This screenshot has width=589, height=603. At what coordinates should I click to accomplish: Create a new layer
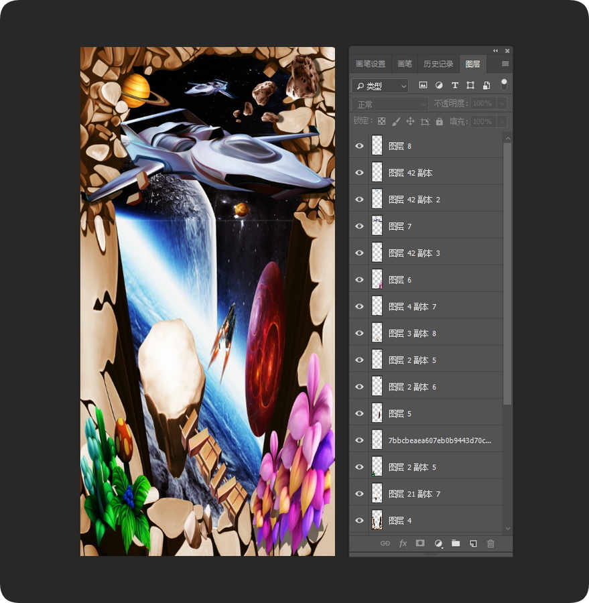tap(473, 543)
